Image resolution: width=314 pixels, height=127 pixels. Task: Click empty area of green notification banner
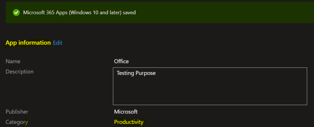click(220, 13)
